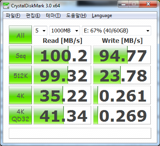This screenshot has height=146, width=160.
Task: Maximize the CrystalDiskMark window
Action: 134,4
